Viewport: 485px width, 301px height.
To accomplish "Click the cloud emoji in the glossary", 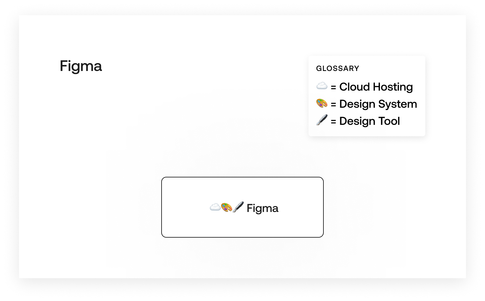I will (x=322, y=86).
